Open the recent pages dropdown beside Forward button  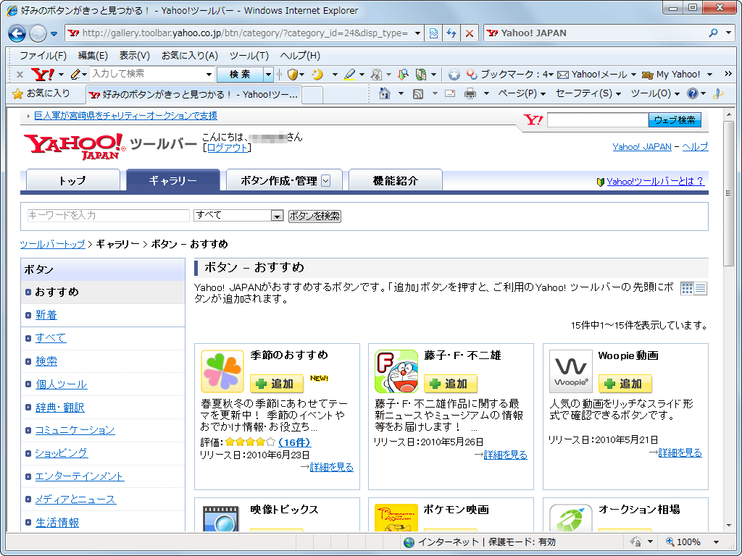click(54, 33)
